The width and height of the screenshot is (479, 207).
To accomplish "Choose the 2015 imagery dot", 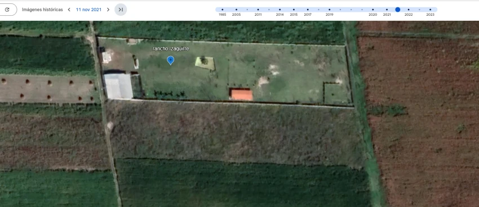I will coord(294,10).
